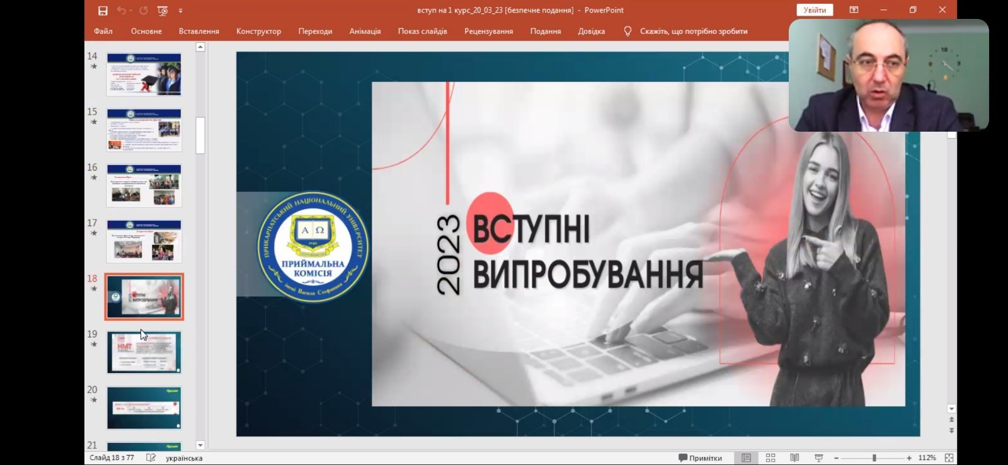
Task: Toggle the Примітки notes pane
Action: coord(700,458)
